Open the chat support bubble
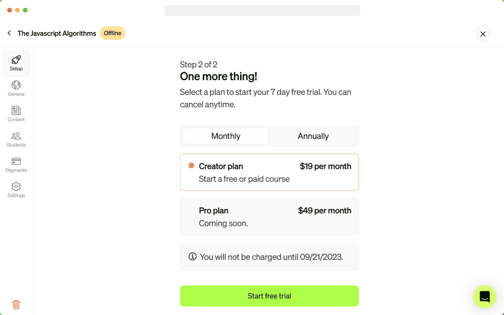 [484, 297]
